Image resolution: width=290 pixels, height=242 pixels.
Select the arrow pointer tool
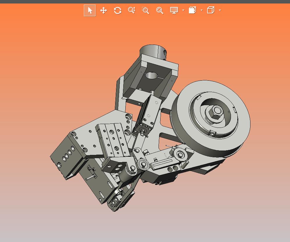point(90,10)
